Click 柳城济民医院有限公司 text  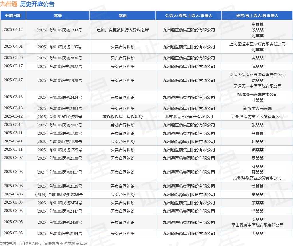[x=258, y=94]
